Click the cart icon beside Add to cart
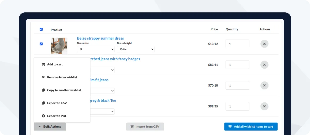This screenshot has height=135, width=310. click(43, 64)
